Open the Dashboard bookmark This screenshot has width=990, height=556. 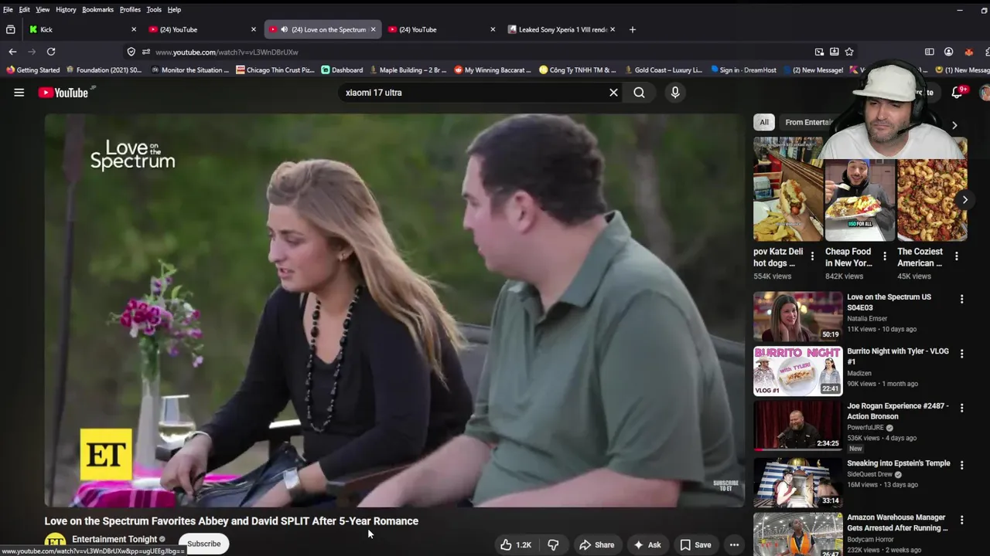342,69
